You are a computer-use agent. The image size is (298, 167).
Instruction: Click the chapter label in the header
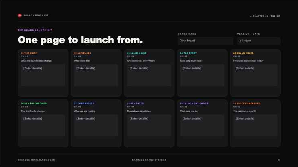coord(265,16)
